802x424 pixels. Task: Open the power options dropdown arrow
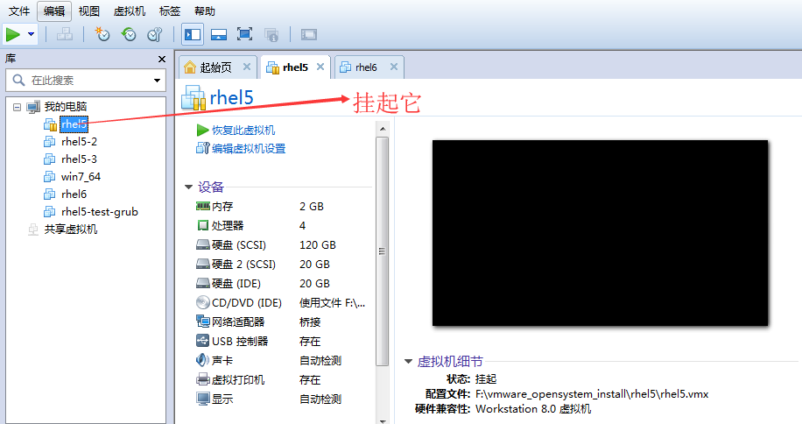coord(32,34)
